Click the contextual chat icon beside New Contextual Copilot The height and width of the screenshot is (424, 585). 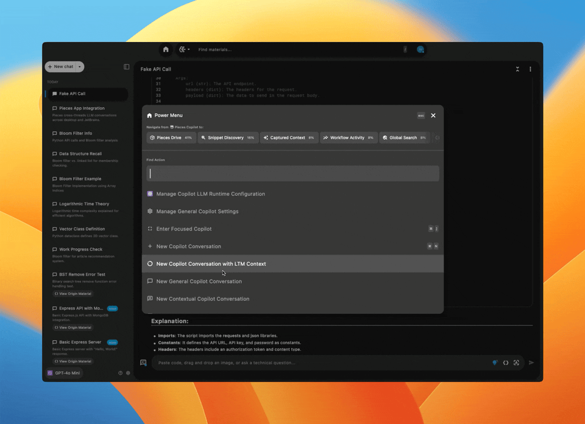pos(150,299)
